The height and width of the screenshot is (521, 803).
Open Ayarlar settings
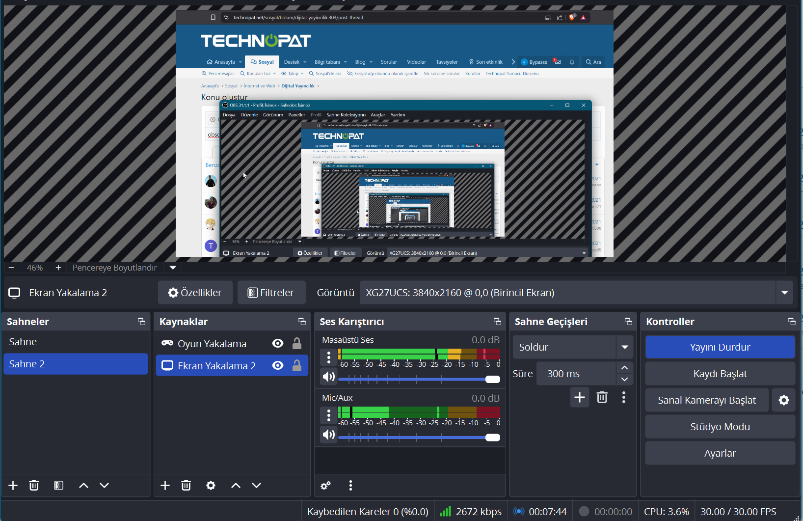tap(720, 453)
